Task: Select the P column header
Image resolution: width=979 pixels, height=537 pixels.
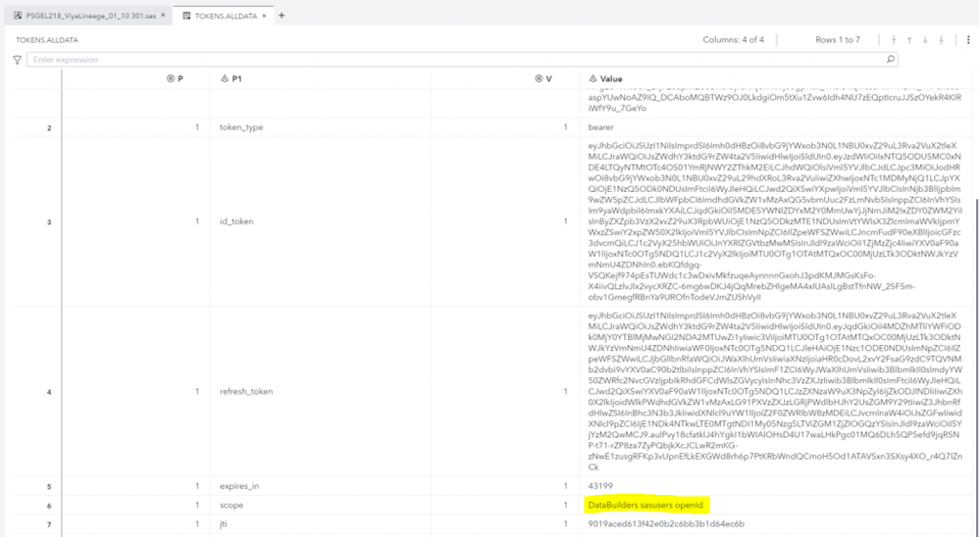Action: [135, 79]
